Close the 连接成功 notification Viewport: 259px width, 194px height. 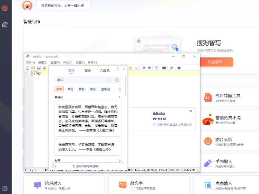point(191,111)
